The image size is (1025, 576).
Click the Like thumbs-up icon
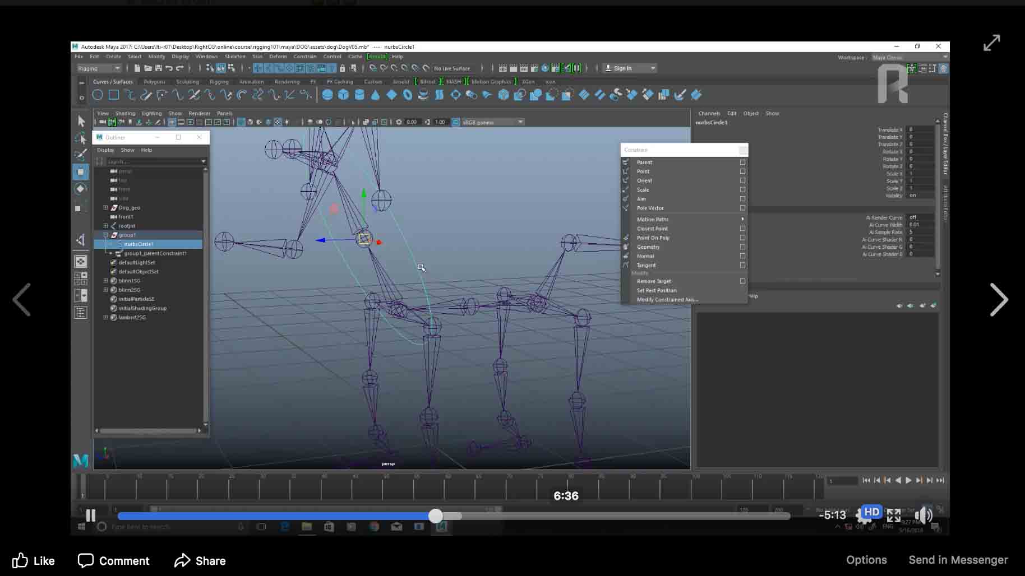(x=20, y=560)
